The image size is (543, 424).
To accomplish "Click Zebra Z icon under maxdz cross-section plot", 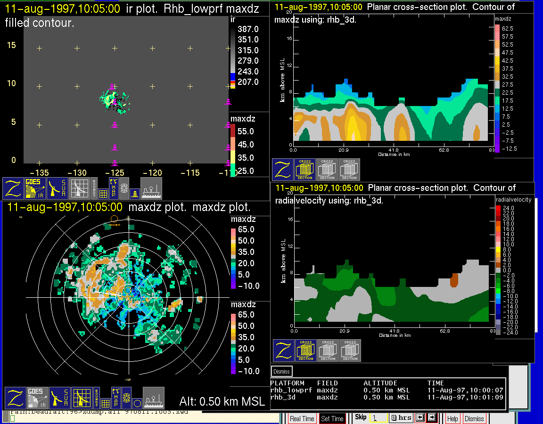I will [x=283, y=170].
